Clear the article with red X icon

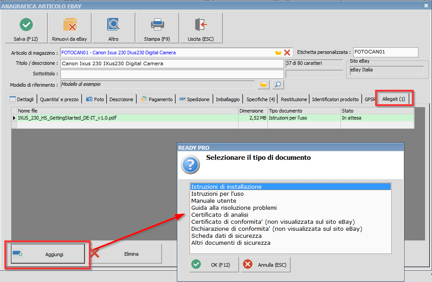[287, 53]
